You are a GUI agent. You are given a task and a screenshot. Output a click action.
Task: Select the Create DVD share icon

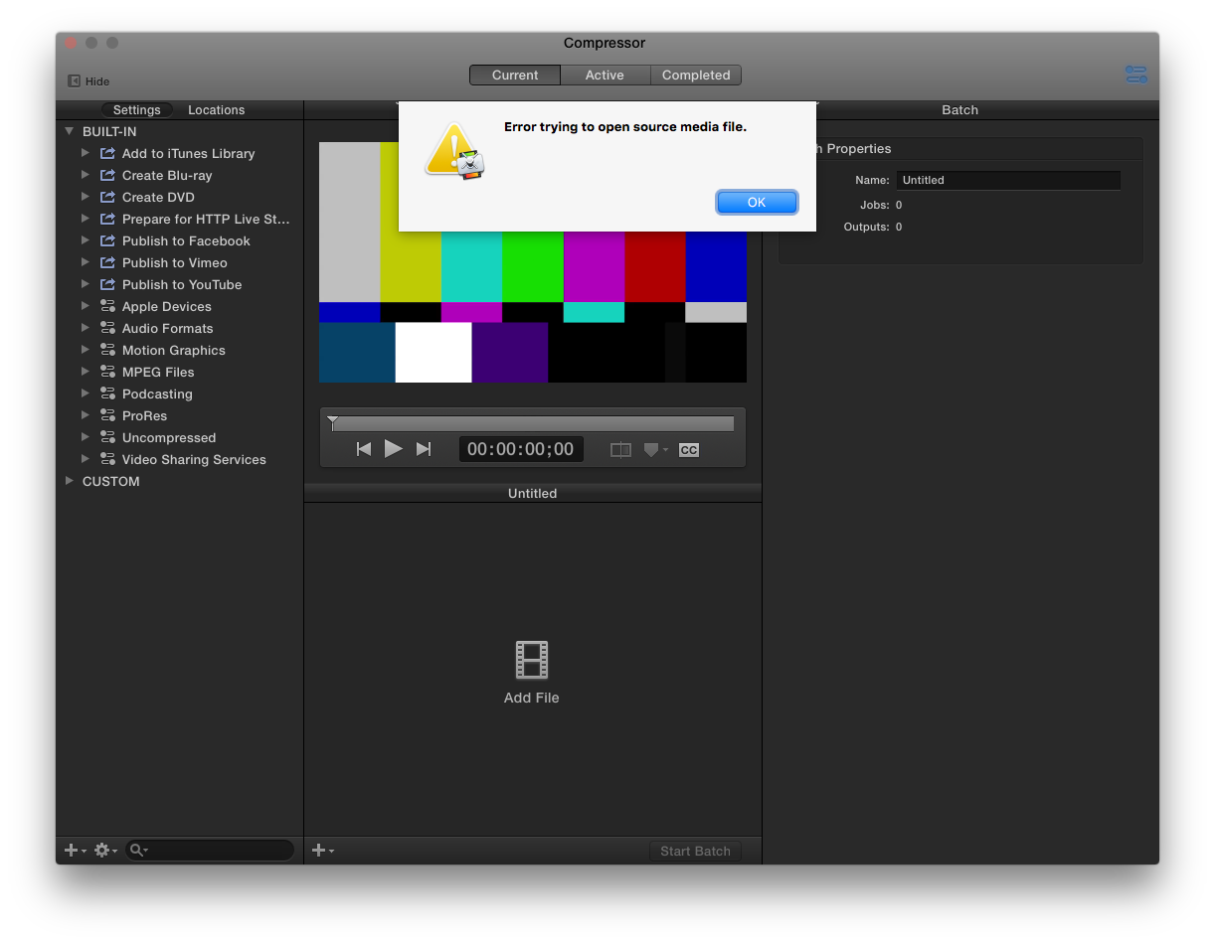(x=108, y=197)
